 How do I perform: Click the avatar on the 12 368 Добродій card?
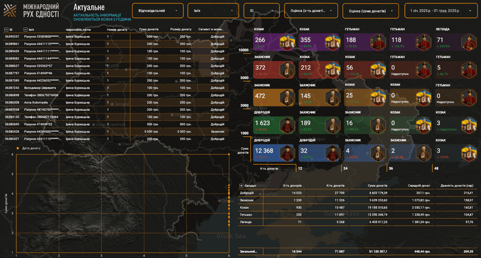(x=287, y=153)
